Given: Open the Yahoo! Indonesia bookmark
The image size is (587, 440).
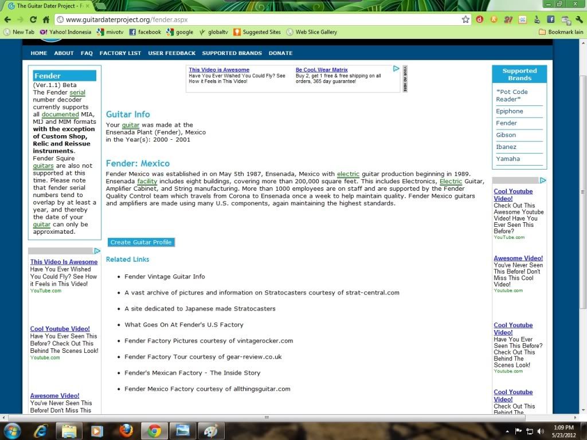Looking at the screenshot, I should [x=65, y=32].
